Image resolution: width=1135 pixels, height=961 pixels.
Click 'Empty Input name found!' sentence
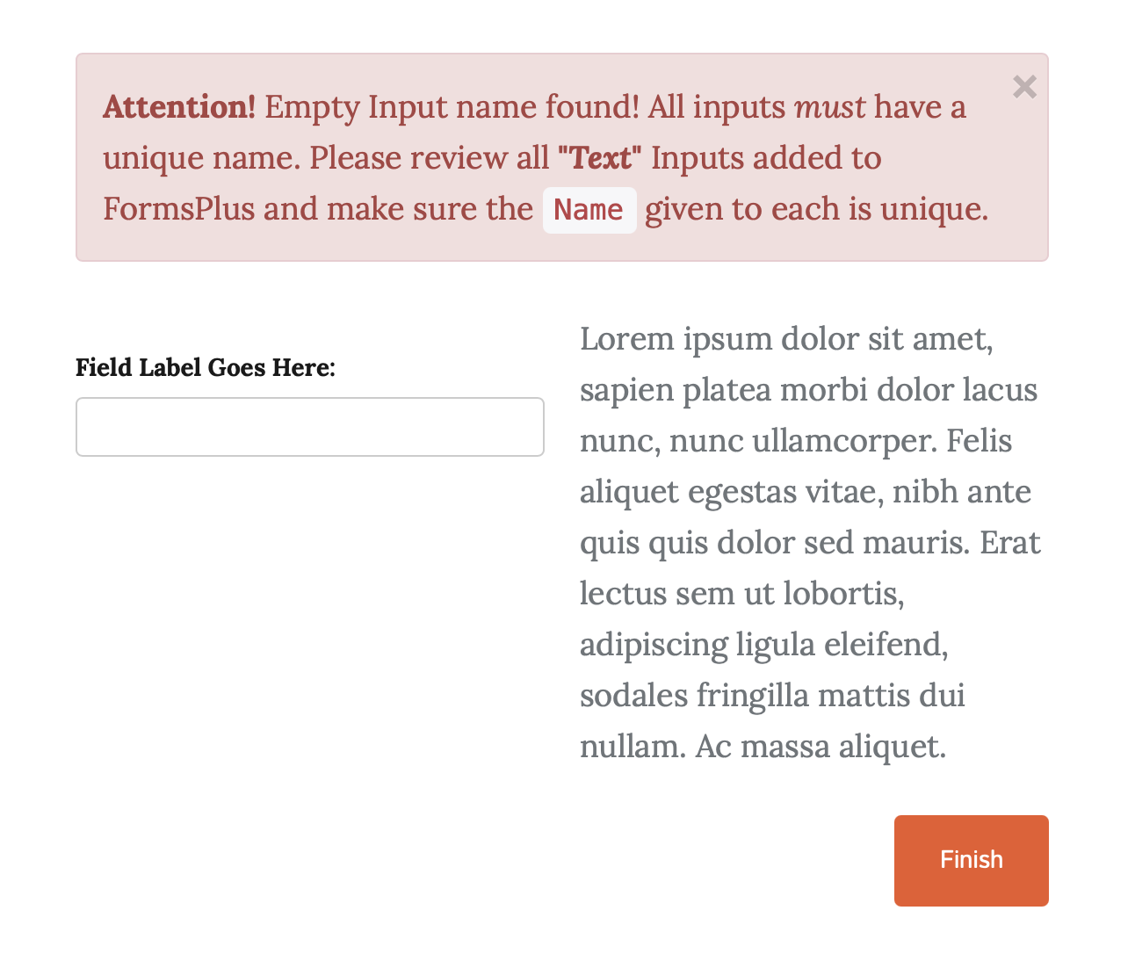(452, 107)
